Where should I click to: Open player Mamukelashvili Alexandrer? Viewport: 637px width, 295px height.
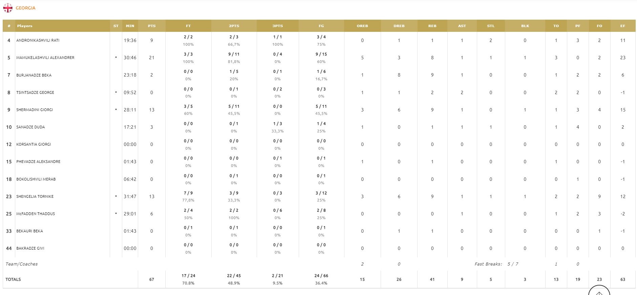45,58
